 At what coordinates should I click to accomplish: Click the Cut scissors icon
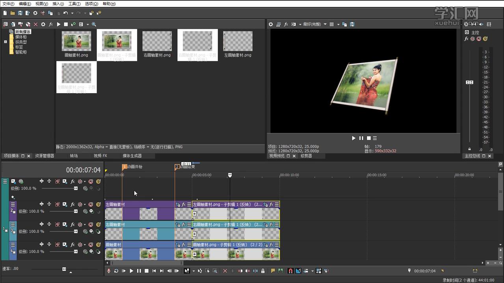pos(43,13)
